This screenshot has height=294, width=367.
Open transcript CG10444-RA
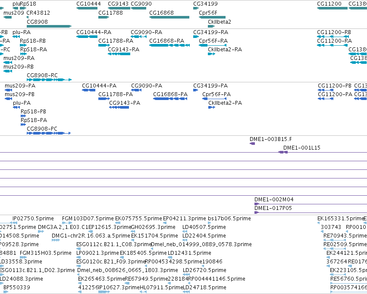(x=94, y=32)
